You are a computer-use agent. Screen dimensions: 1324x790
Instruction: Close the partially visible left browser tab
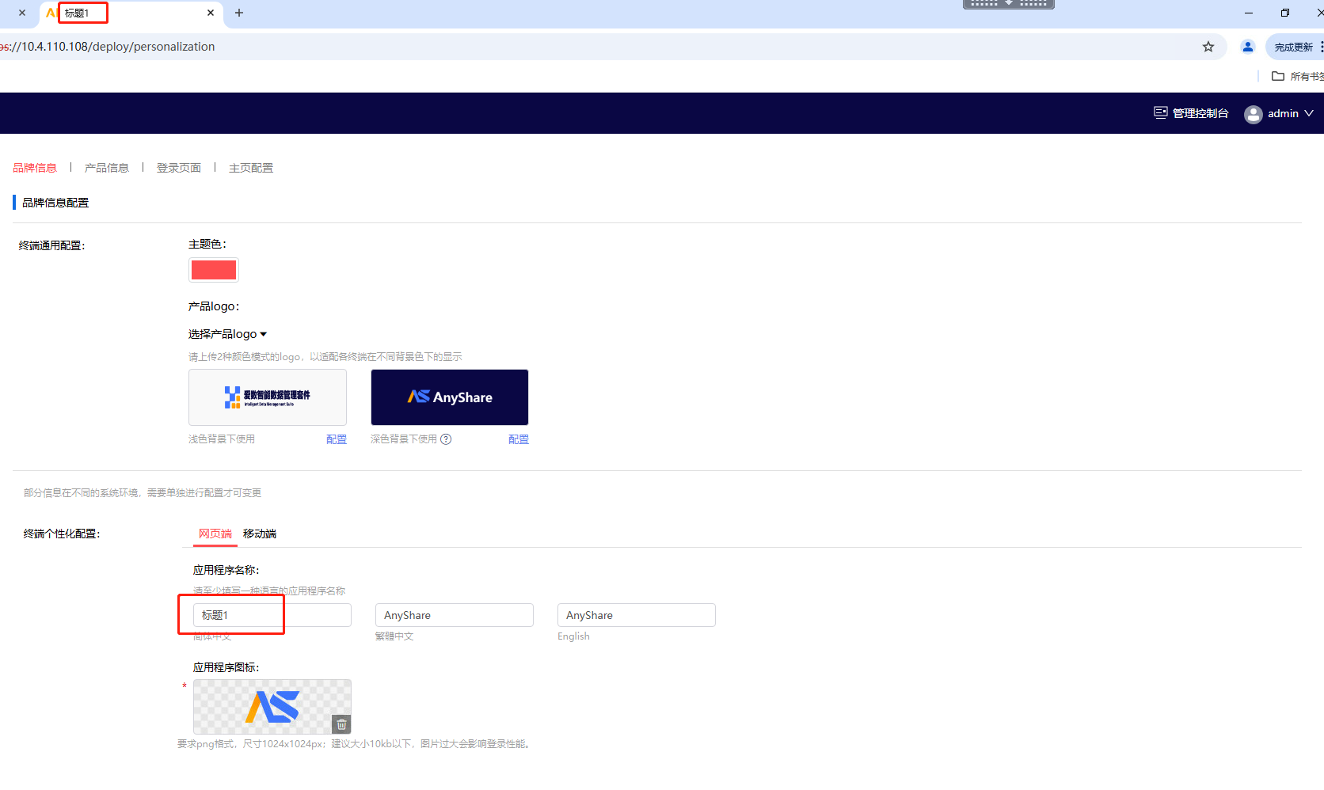[22, 13]
